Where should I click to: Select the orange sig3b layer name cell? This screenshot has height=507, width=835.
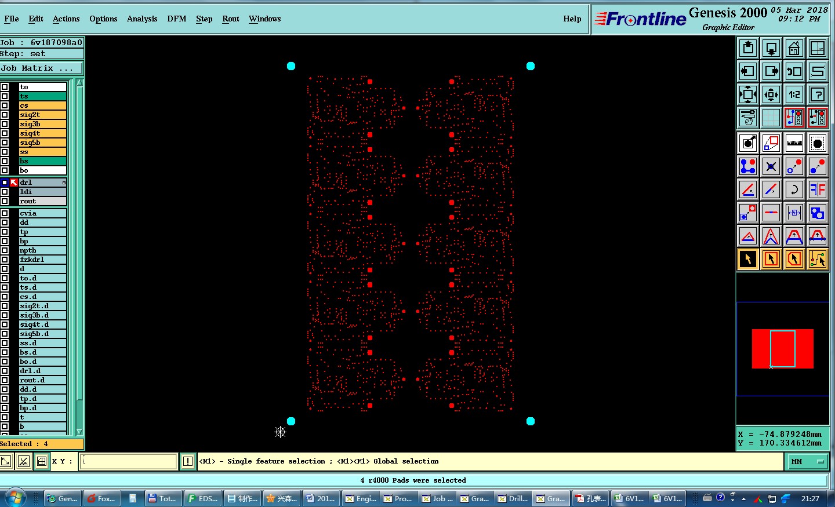tap(43, 124)
